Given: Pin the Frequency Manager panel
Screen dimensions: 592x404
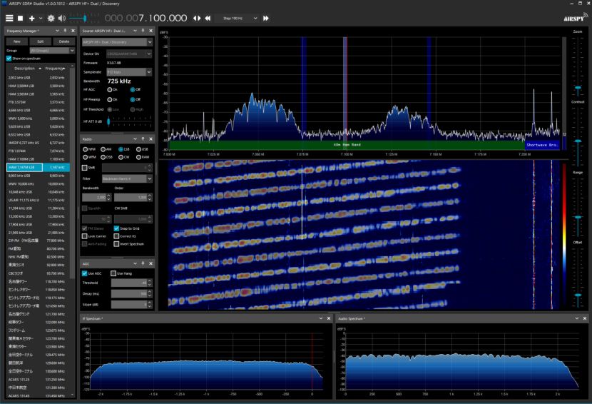Looking at the screenshot, I should point(65,31).
